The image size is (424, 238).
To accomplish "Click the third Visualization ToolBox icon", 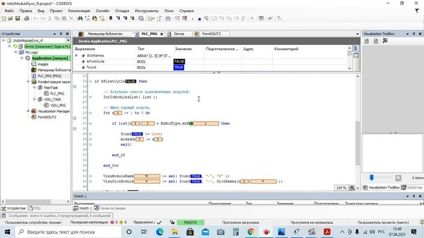I will (x=385, y=41).
